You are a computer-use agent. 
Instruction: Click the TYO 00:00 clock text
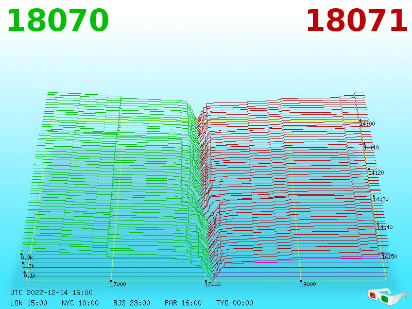pyautogui.click(x=235, y=303)
